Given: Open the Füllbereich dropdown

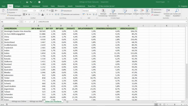Looking at the screenshot, I should point(161,12).
